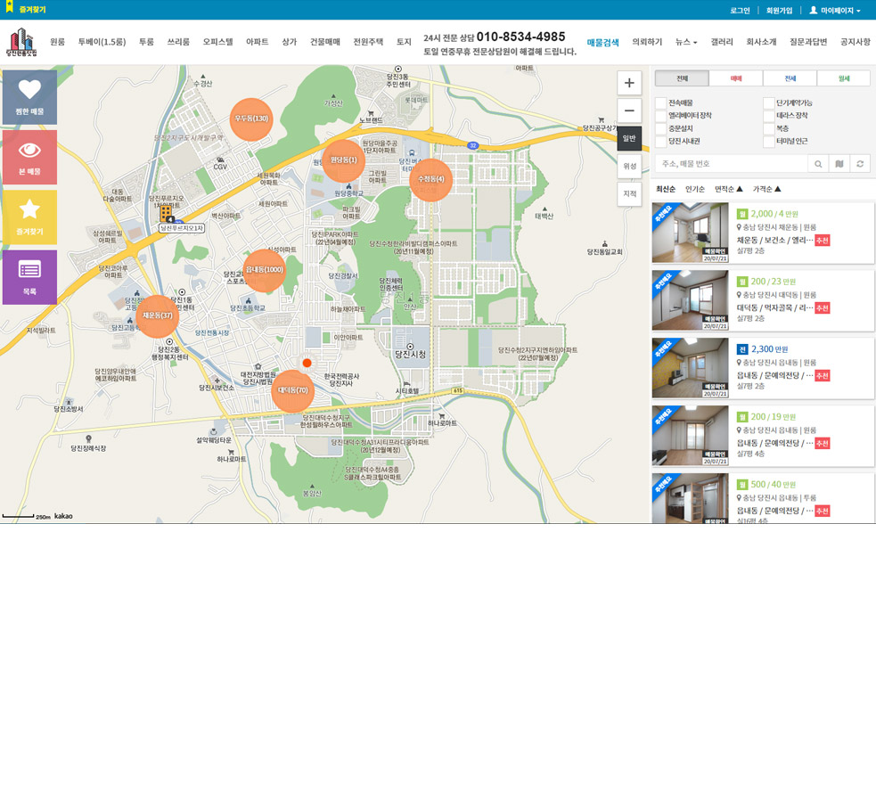
Task: Open the 매물검색 menu item
Action: (602, 43)
